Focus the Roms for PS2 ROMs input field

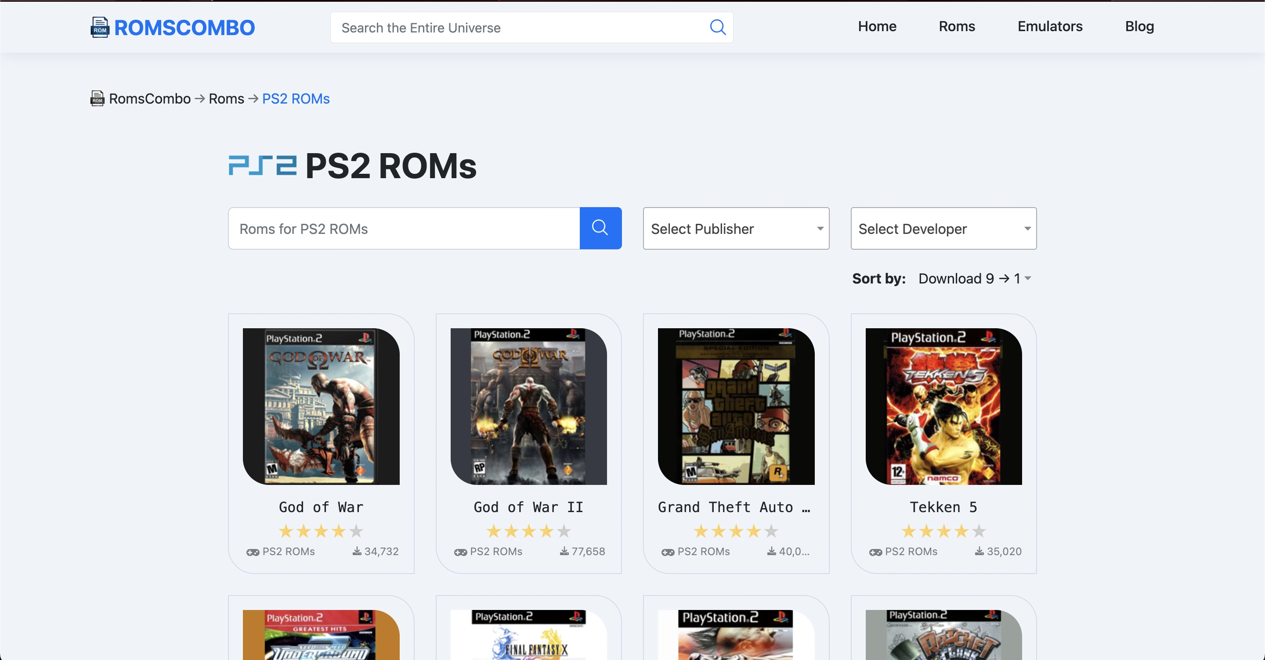pos(404,229)
